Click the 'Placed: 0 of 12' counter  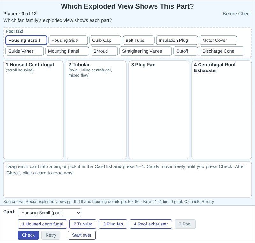20,14
